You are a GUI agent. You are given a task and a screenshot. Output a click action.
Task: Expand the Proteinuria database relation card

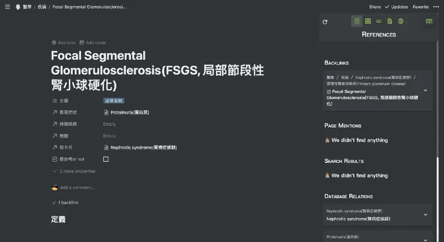pos(425,240)
